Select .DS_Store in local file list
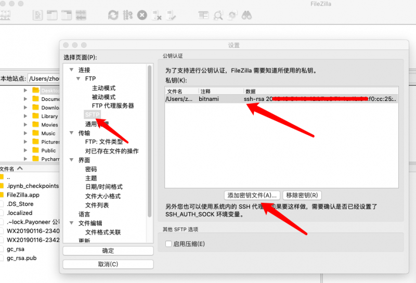 (x=20, y=204)
